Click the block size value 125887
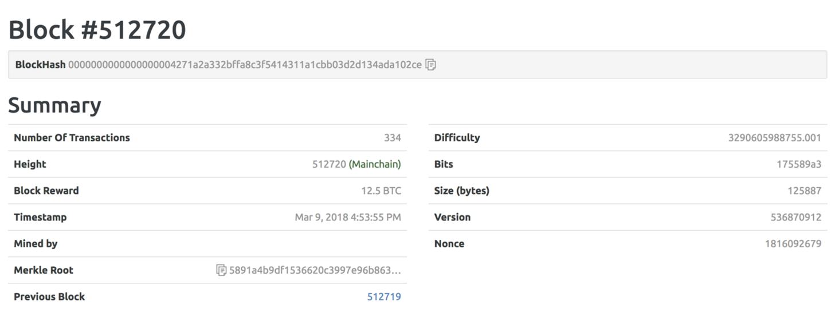Screen dimensions: 831x316 pyautogui.click(x=804, y=191)
